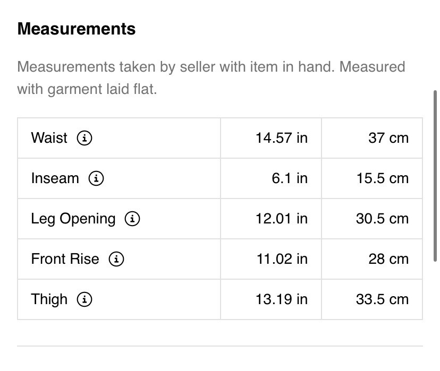Click the Inseam row label
440x371 pixels.
(x=55, y=178)
